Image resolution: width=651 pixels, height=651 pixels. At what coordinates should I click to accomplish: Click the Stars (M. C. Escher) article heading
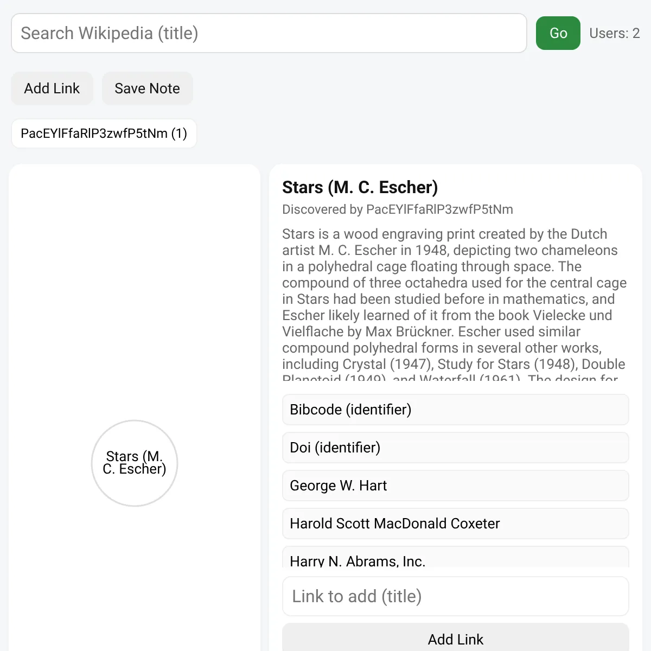point(360,187)
